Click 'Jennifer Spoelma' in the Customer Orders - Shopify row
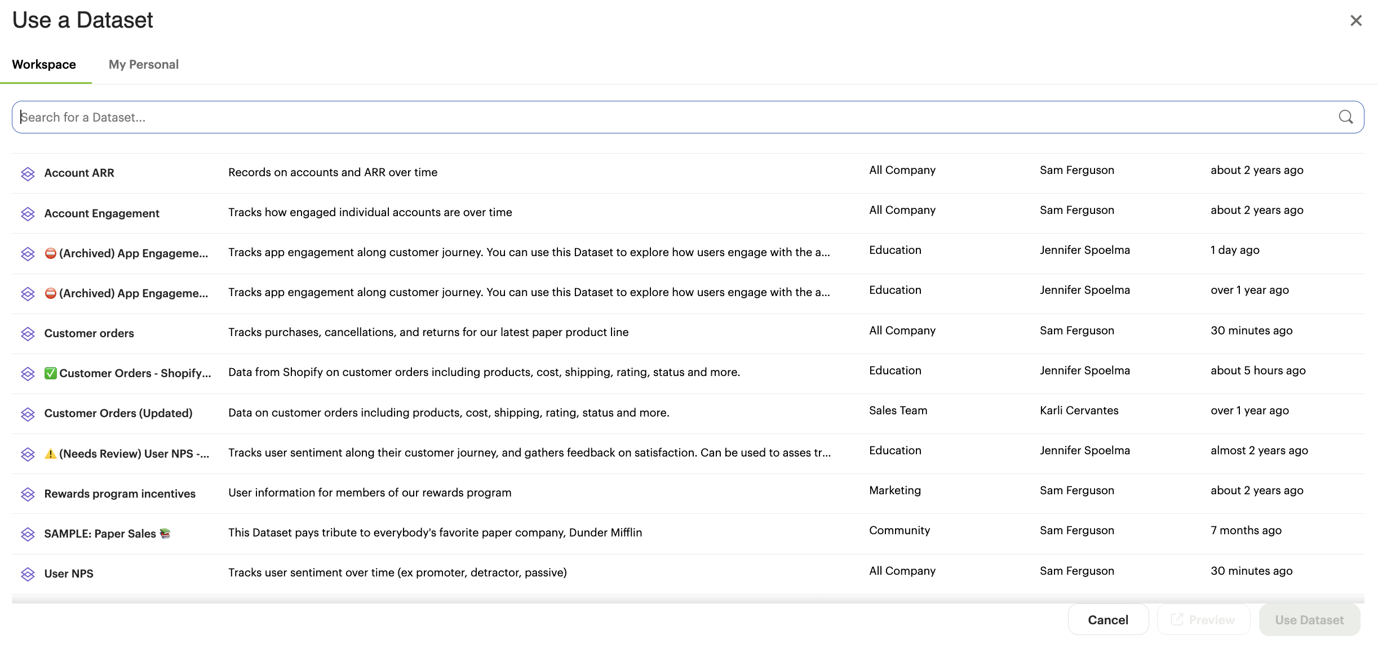This screenshot has height=653, width=1378. [1084, 370]
